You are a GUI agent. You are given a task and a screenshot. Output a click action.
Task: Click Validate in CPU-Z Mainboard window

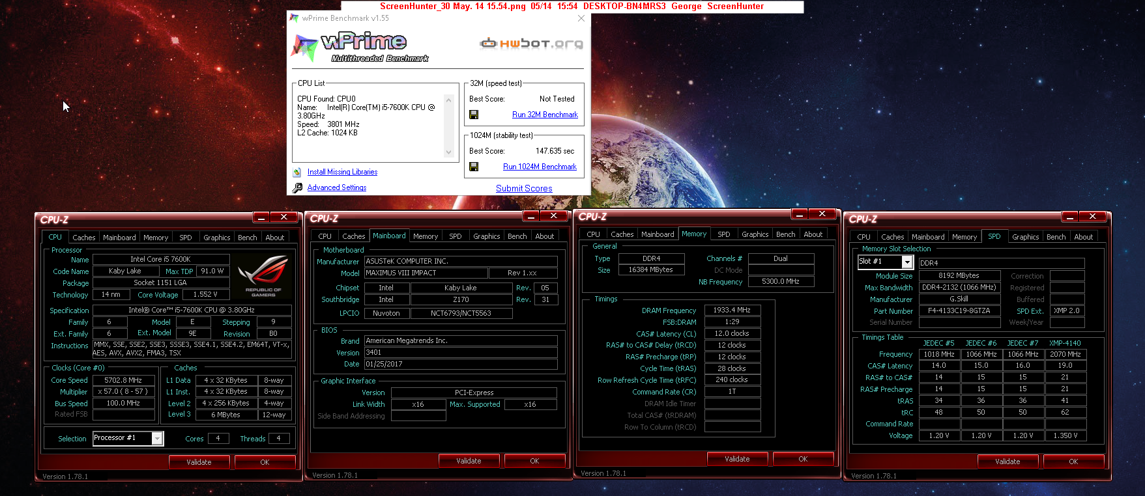click(x=469, y=461)
